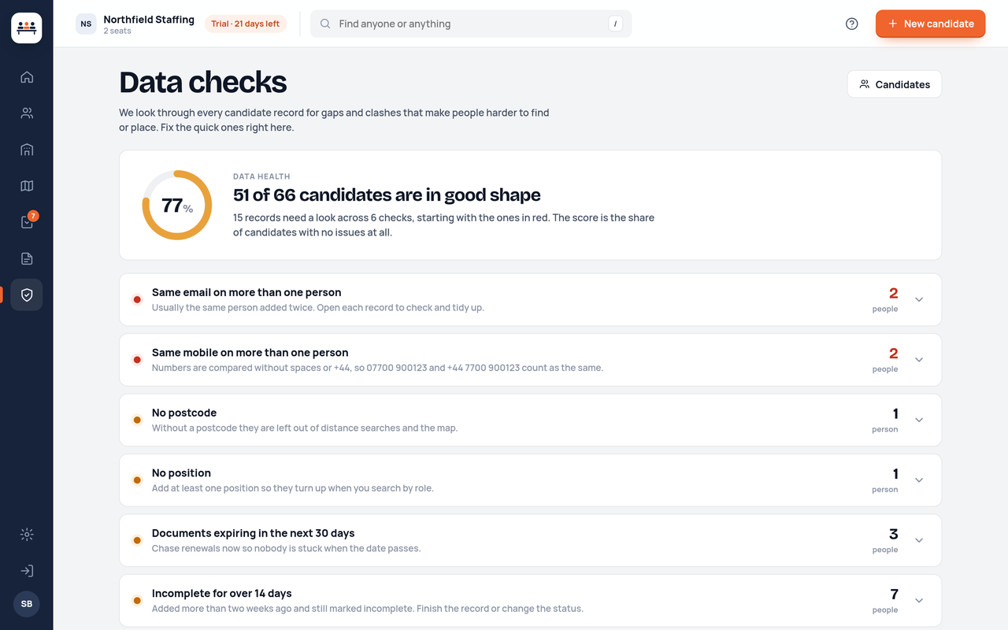Click the 77% data health ring
Viewport: 1008px width, 630px height.
click(x=177, y=205)
